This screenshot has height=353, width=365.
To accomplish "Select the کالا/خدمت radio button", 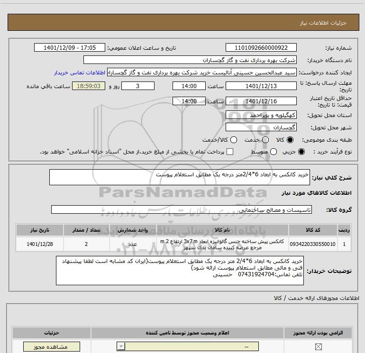I will coord(234,140).
